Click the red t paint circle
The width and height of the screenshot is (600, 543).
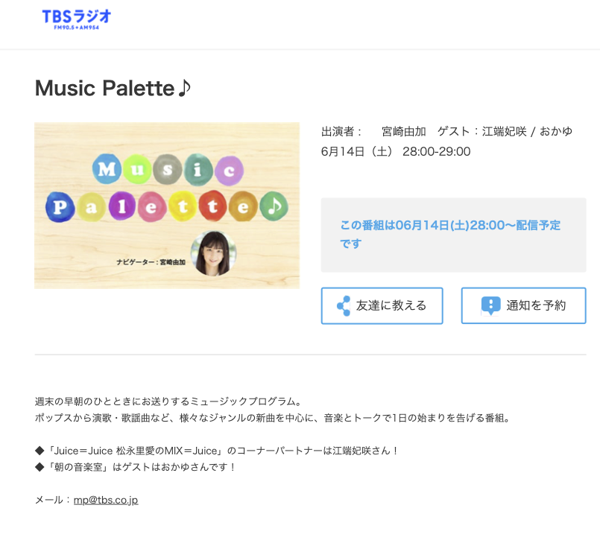tap(212, 206)
